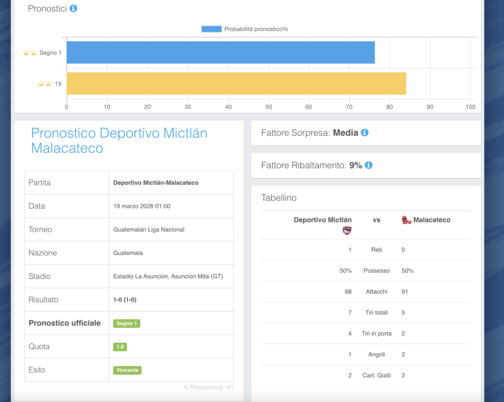This screenshot has height=402, width=504.
Task: Click the 1.8 quota badge
Action: pyautogui.click(x=120, y=347)
